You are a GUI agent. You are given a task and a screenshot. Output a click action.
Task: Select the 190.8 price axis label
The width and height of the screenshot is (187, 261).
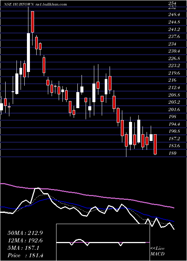click(x=174, y=131)
